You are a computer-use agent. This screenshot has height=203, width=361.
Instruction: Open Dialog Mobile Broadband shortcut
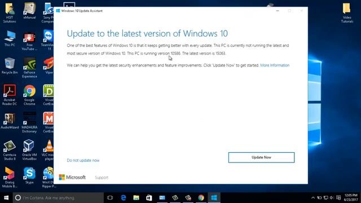(x=10, y=178)
